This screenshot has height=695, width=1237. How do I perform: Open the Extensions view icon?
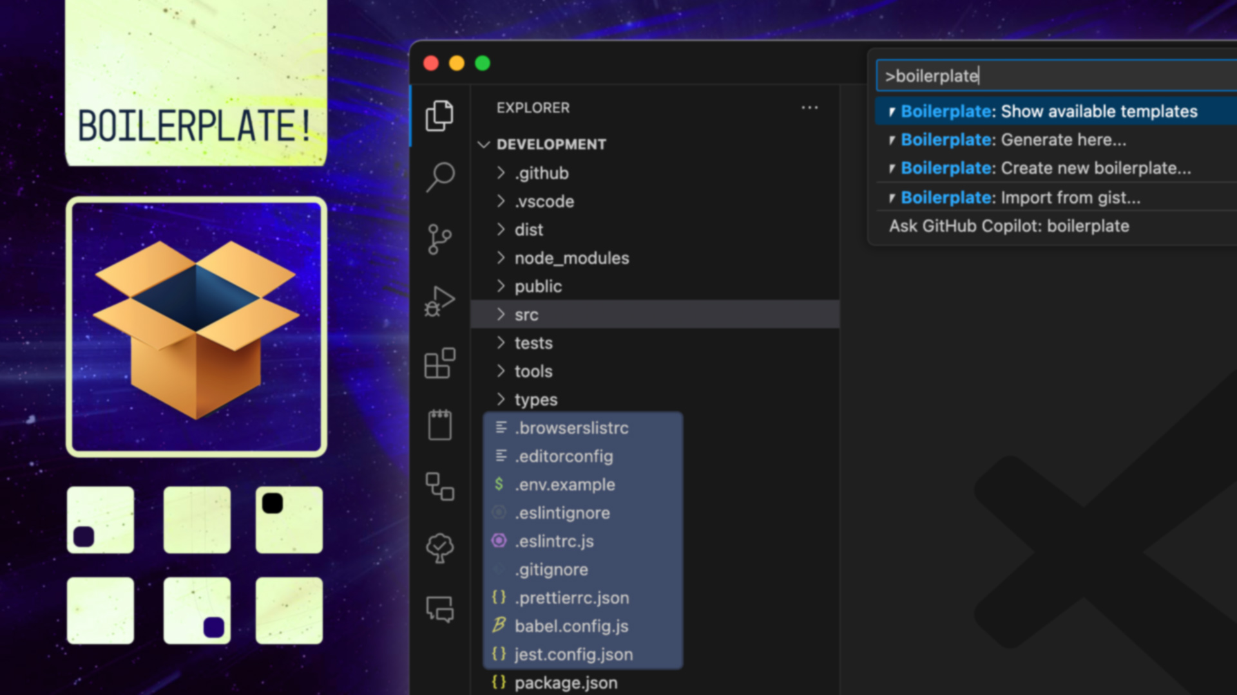click(x=439, y=364)
